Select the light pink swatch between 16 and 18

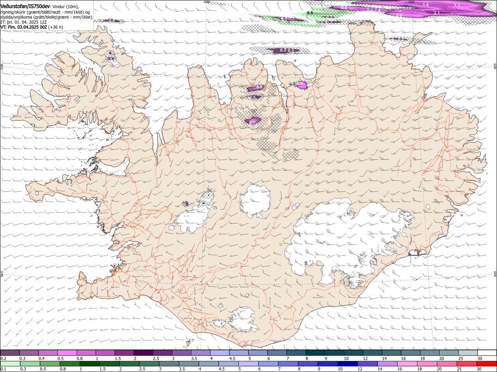coord(407,363)
